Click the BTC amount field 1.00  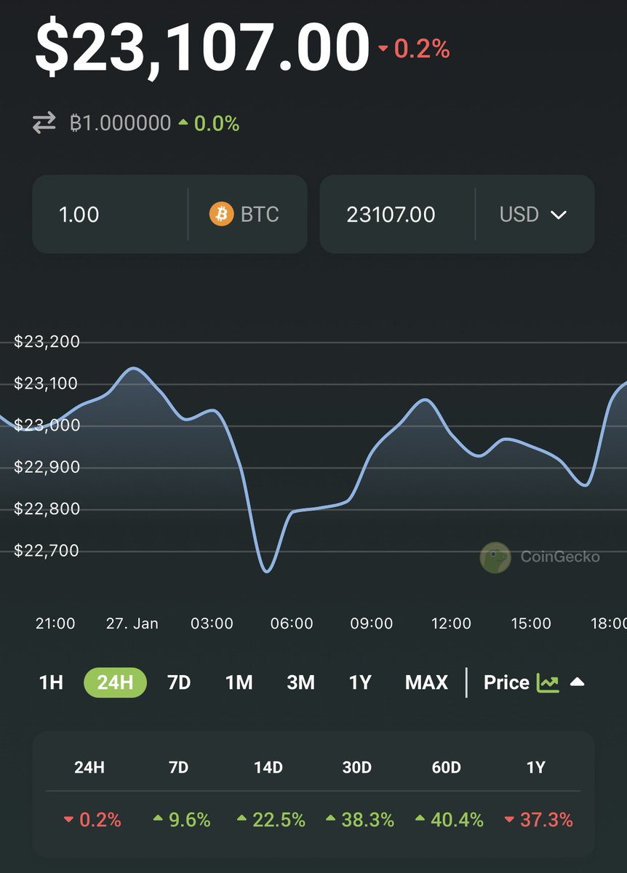coord(110,215)
